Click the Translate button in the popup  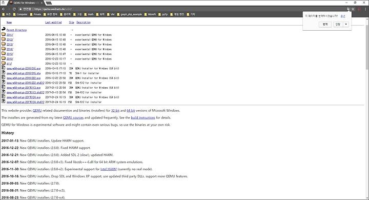(325, 24)
